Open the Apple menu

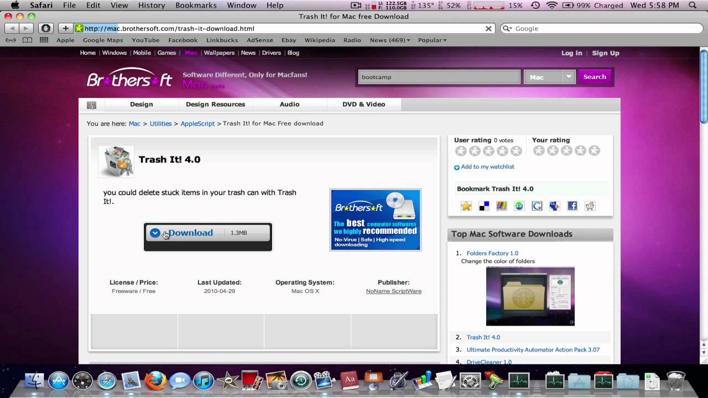(15, 5)
